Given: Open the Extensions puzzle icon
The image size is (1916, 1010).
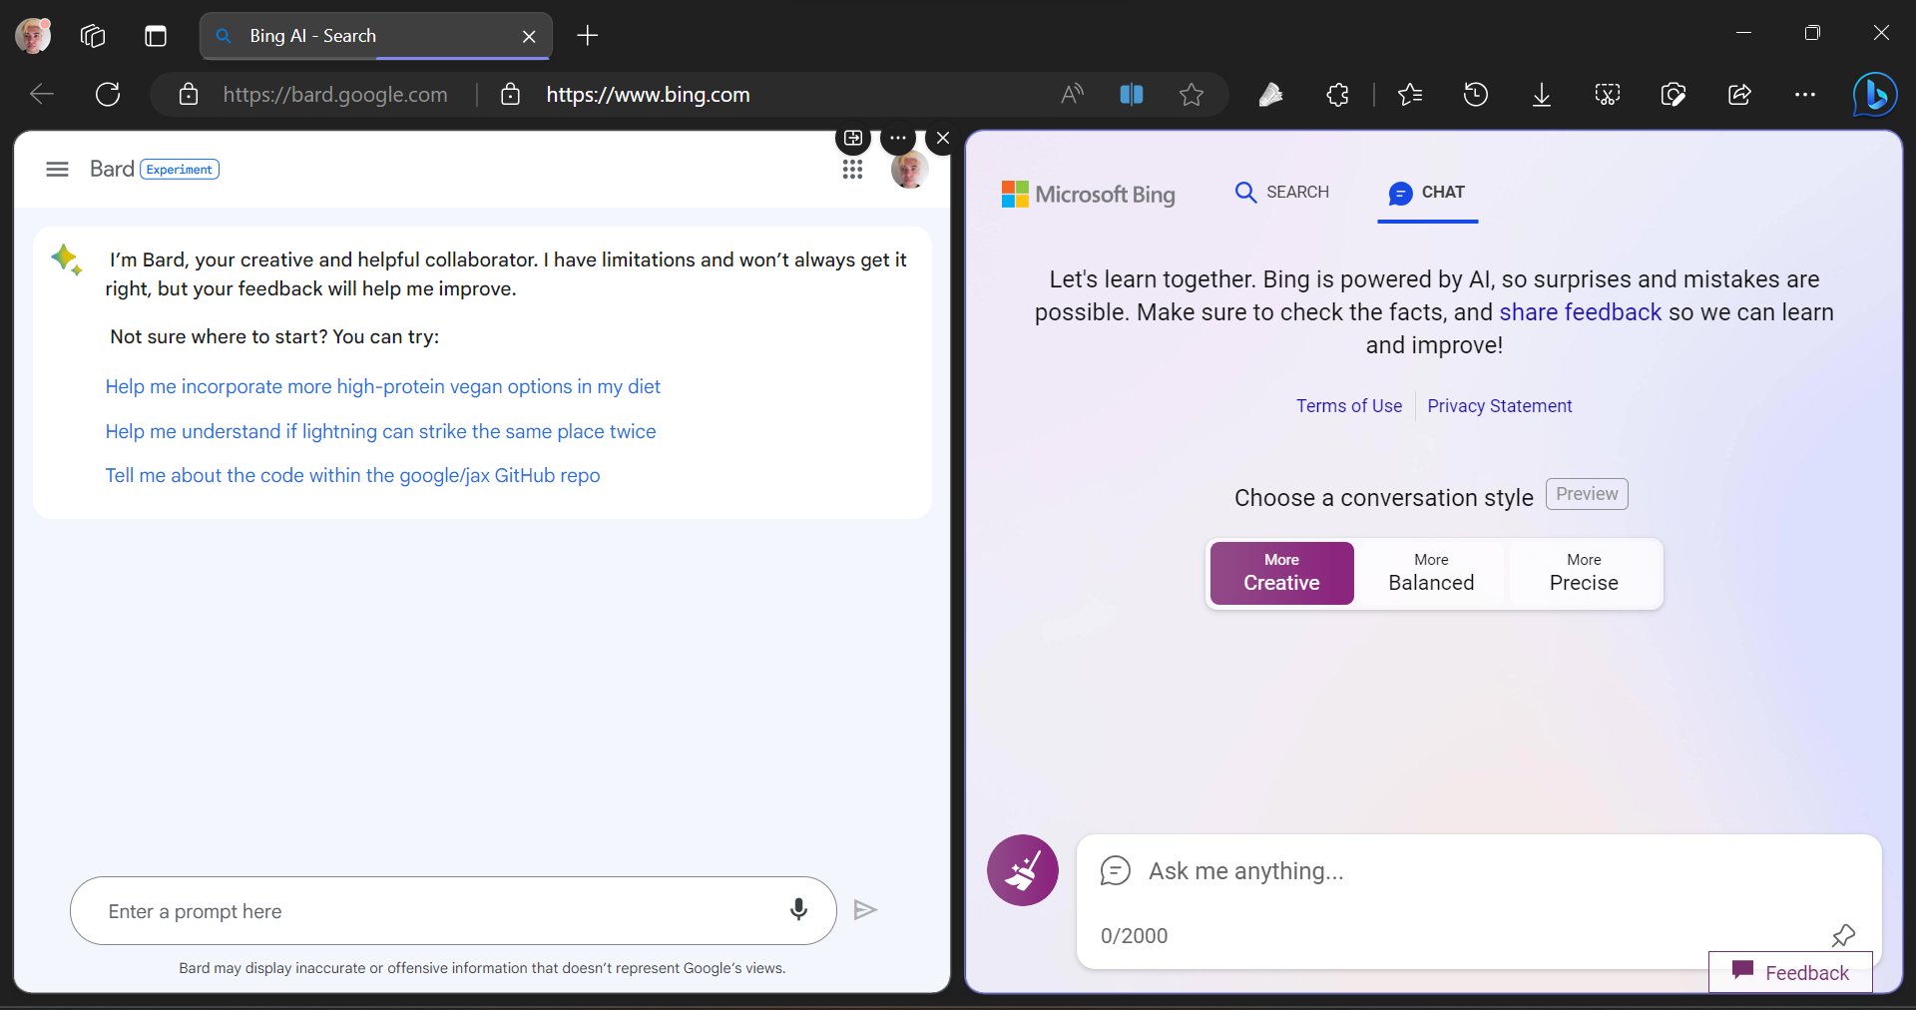Looking at the screenshot, I should (1337, 95).
